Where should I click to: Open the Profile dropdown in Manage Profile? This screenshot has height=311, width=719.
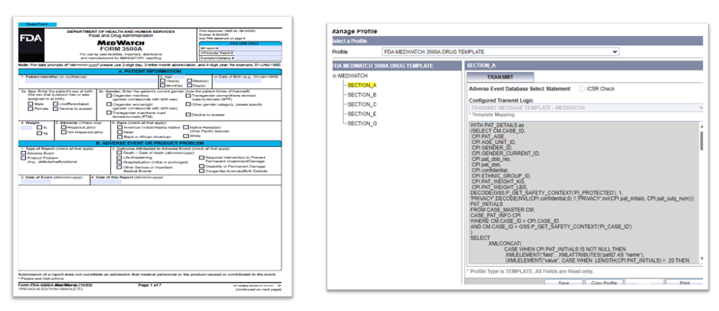point(500,52)
